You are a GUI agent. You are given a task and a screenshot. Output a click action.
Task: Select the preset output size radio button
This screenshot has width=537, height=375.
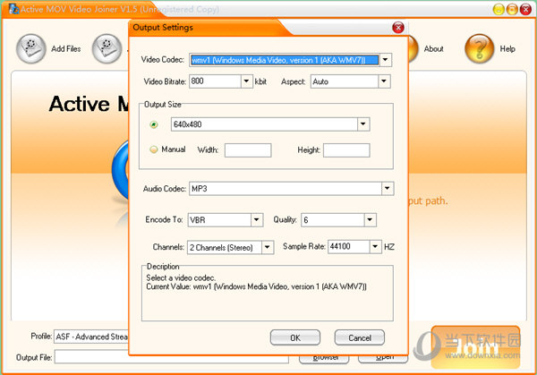154,124
